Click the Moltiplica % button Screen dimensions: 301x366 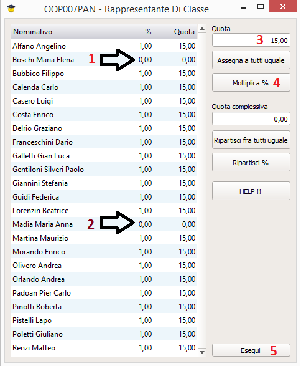coord(251,83)
